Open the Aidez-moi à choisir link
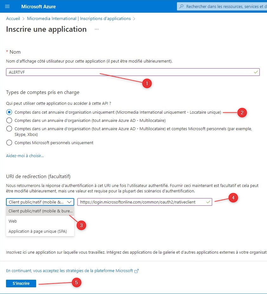Viewport: 267px width, 294px height. pyautogui.click(x=25, y=156)
